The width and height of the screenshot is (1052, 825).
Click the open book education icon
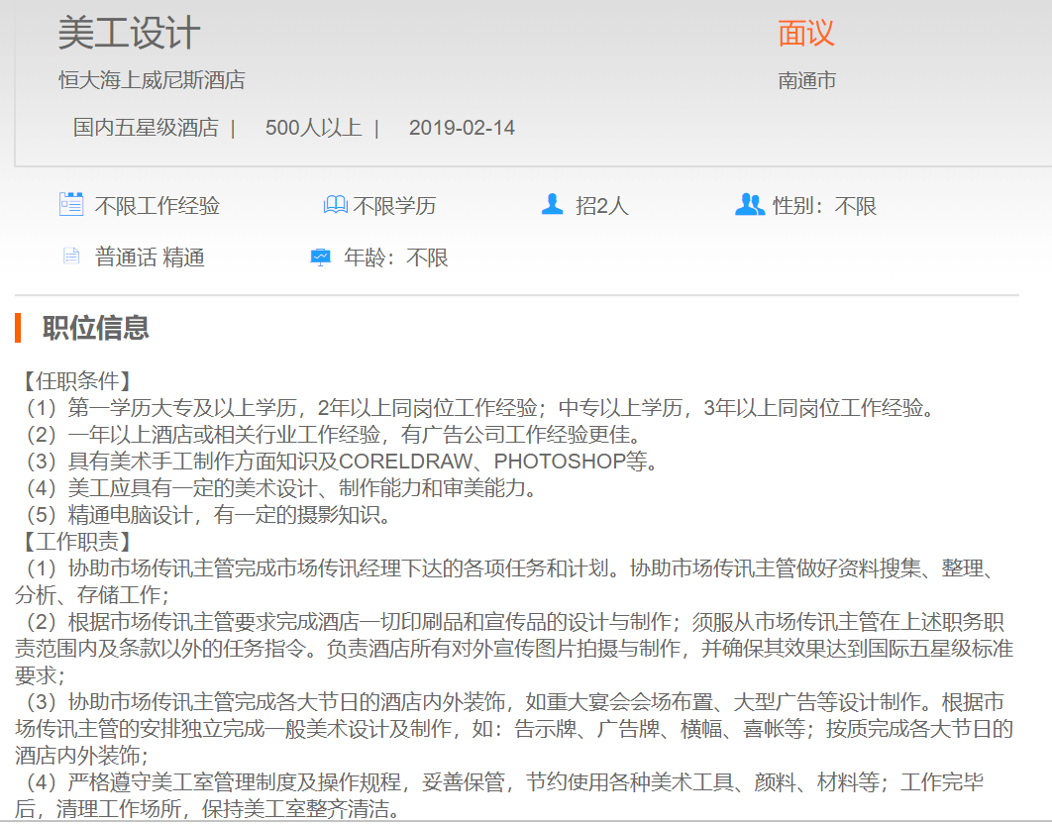tap(336, 205)
